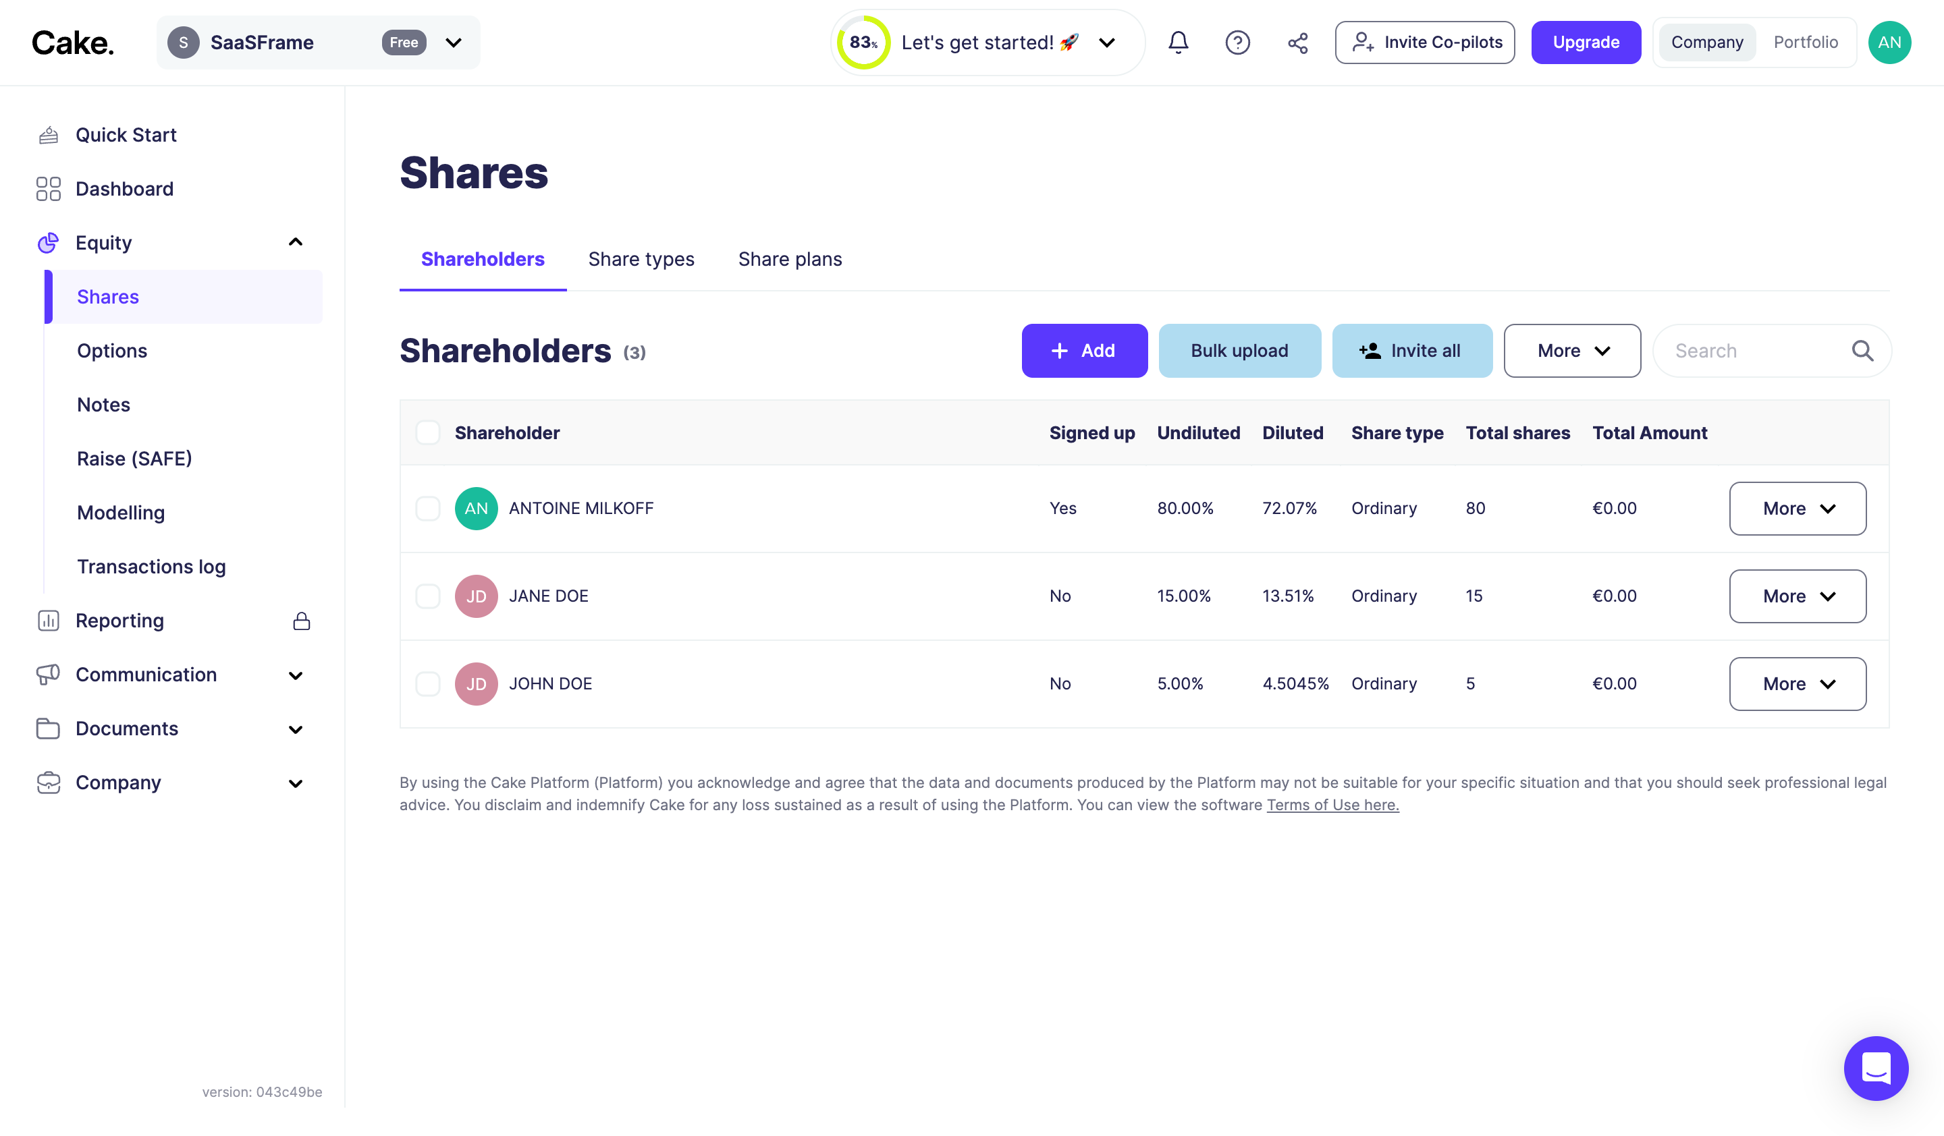Open the Share plans tab
Viewport: 1944px width, 1136px height.
coord(789,260)
